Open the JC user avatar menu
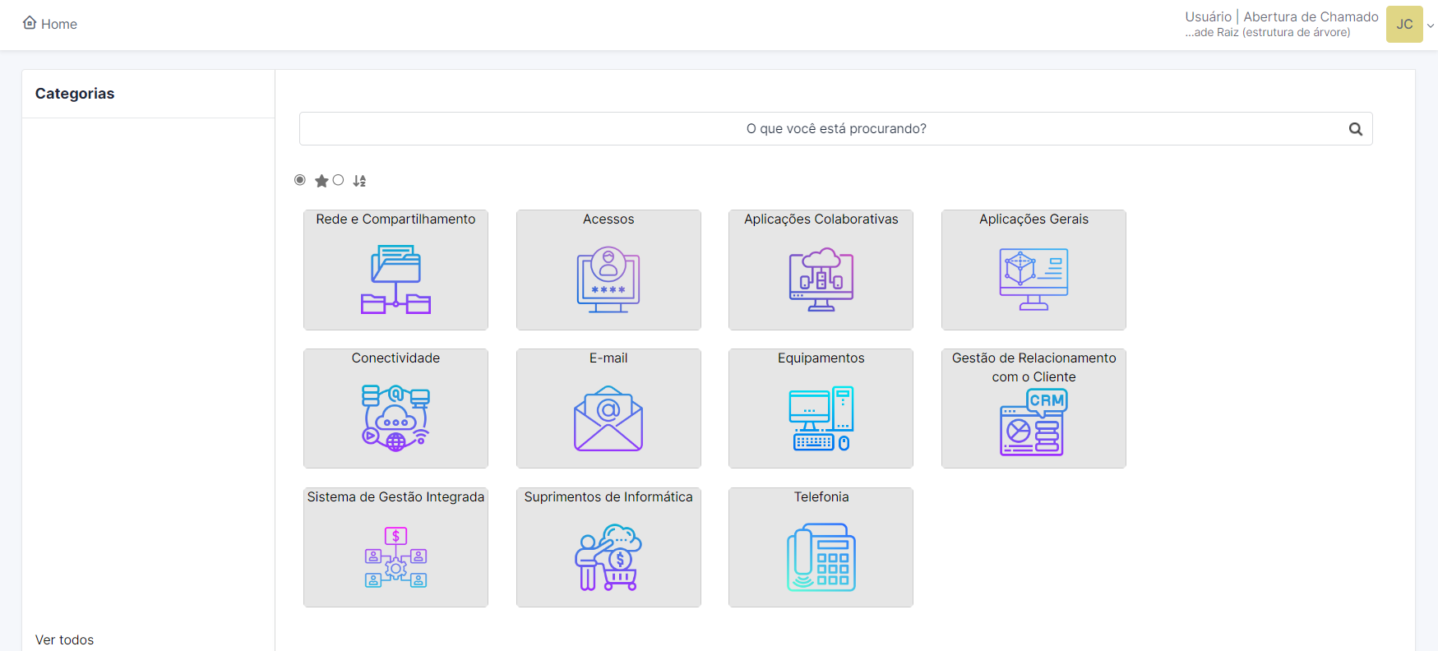Image resolution: width=1438 pixels, height=651 pixels. [x=1403, y=25]
